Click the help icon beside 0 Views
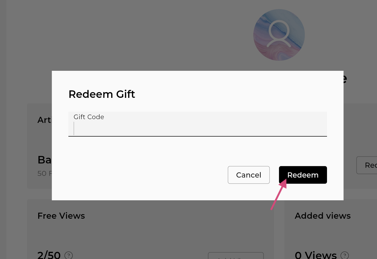This screenshot has width=377, height=259. 345,255
